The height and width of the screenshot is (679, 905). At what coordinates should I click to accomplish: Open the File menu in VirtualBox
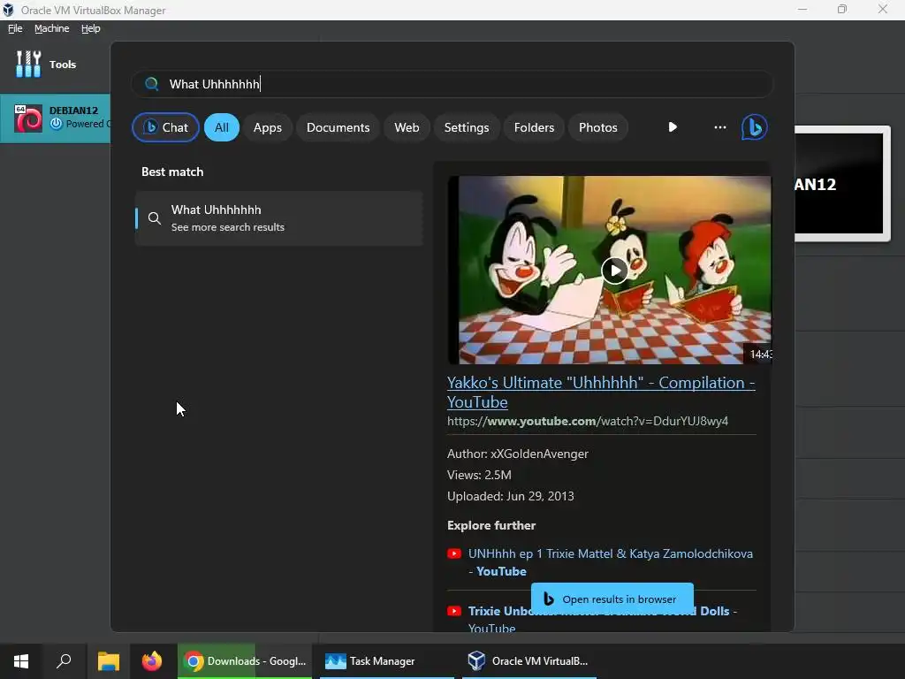coord(15,28)
